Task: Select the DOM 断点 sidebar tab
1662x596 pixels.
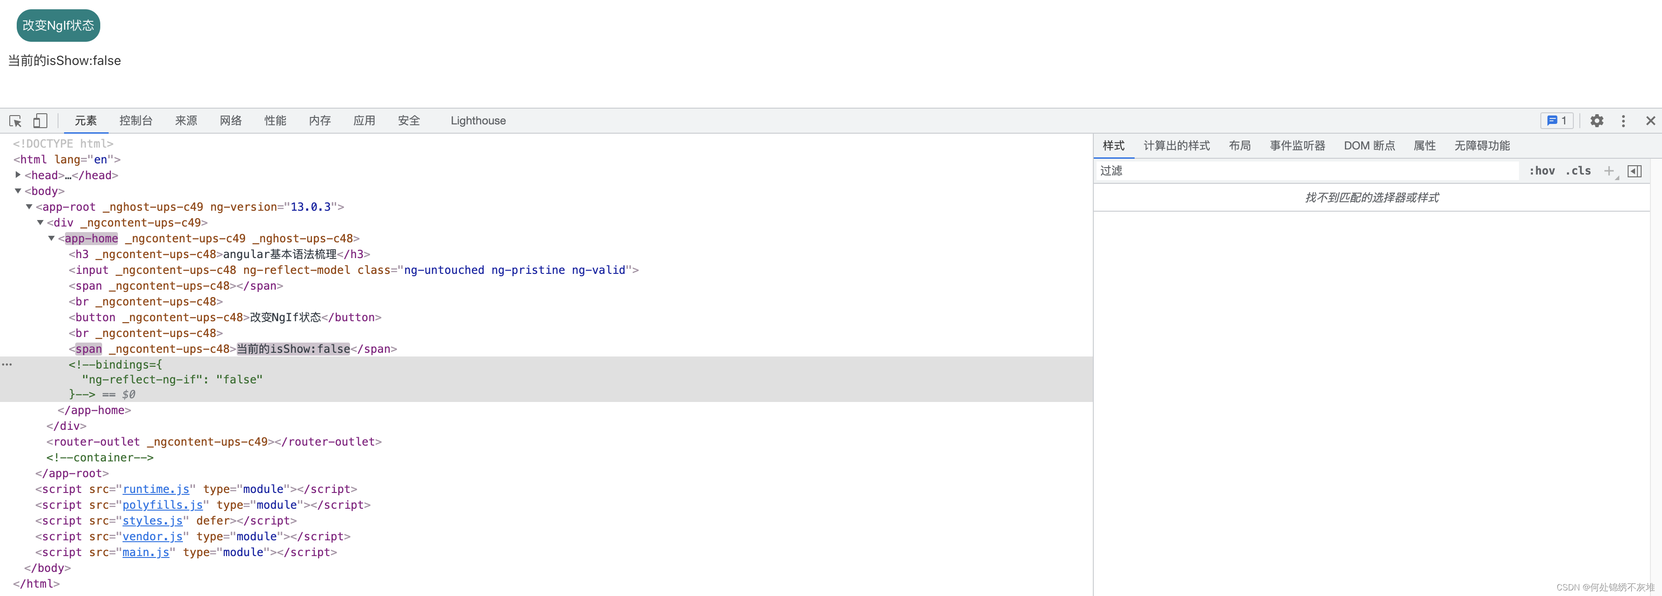Action: (x=1369, y=146)
